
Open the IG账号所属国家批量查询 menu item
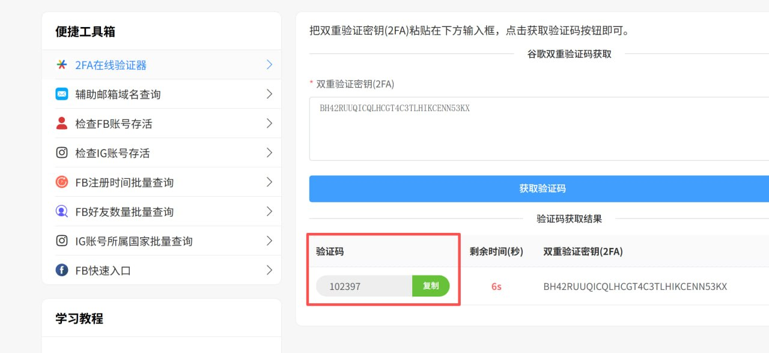[162, 241]
